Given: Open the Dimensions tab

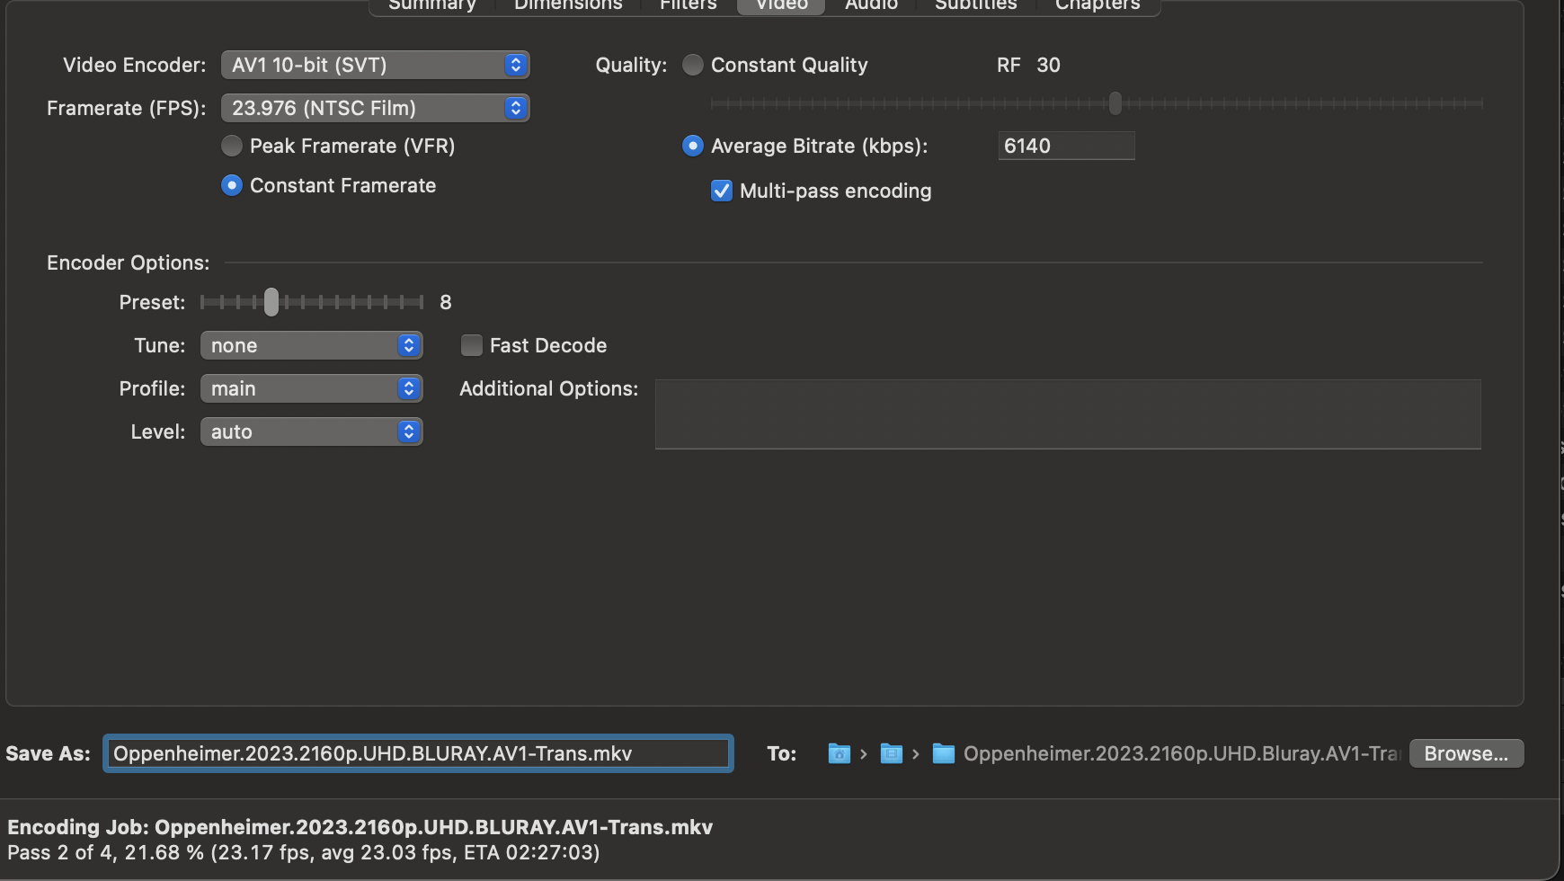Looking at the screenshot, I should pyautogui.click(x=568, y=5).
